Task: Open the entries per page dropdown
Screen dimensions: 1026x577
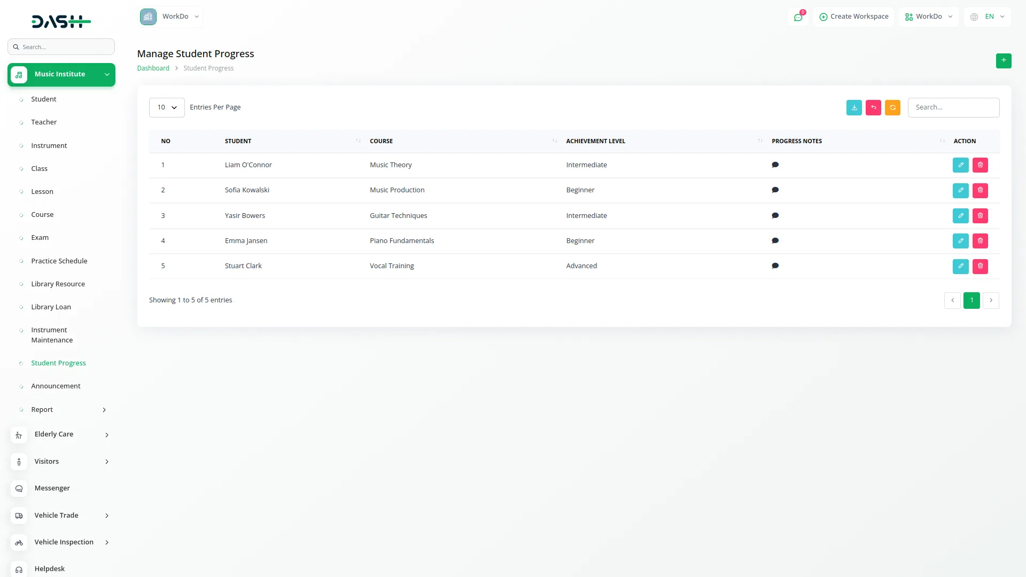Action: tap(167, 107)
